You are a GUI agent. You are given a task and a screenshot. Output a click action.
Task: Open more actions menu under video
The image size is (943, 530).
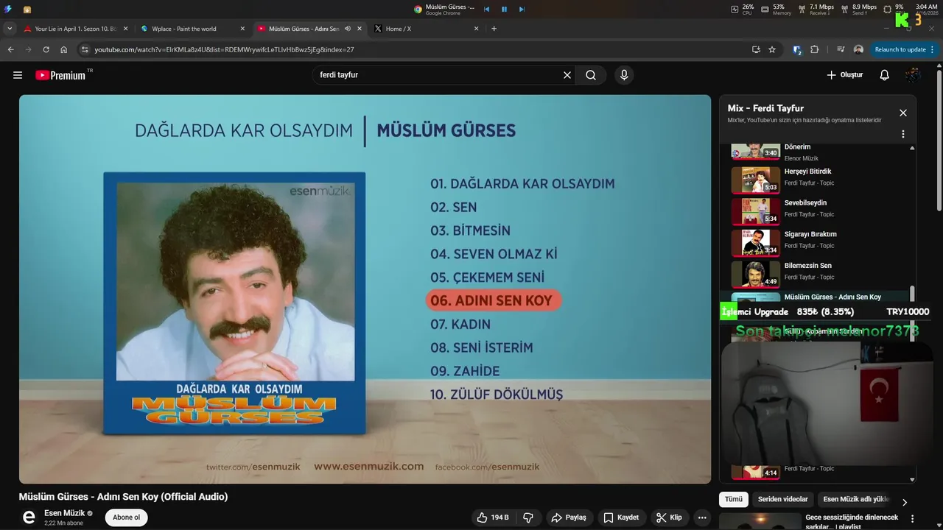(702, 517)
